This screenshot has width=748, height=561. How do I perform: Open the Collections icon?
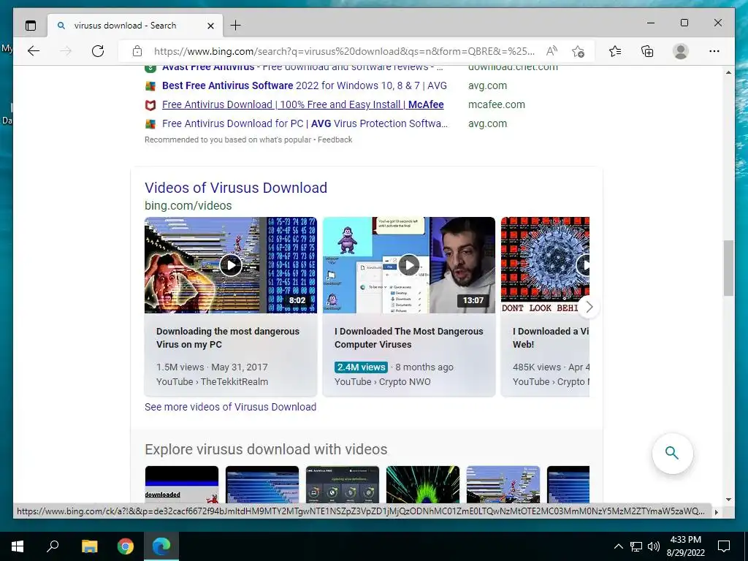point(647,51)
